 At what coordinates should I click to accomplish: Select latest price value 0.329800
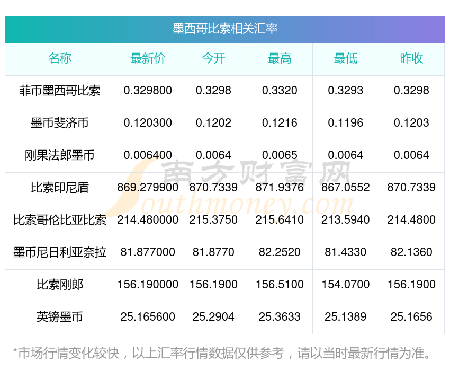click(x=148, y=91)
